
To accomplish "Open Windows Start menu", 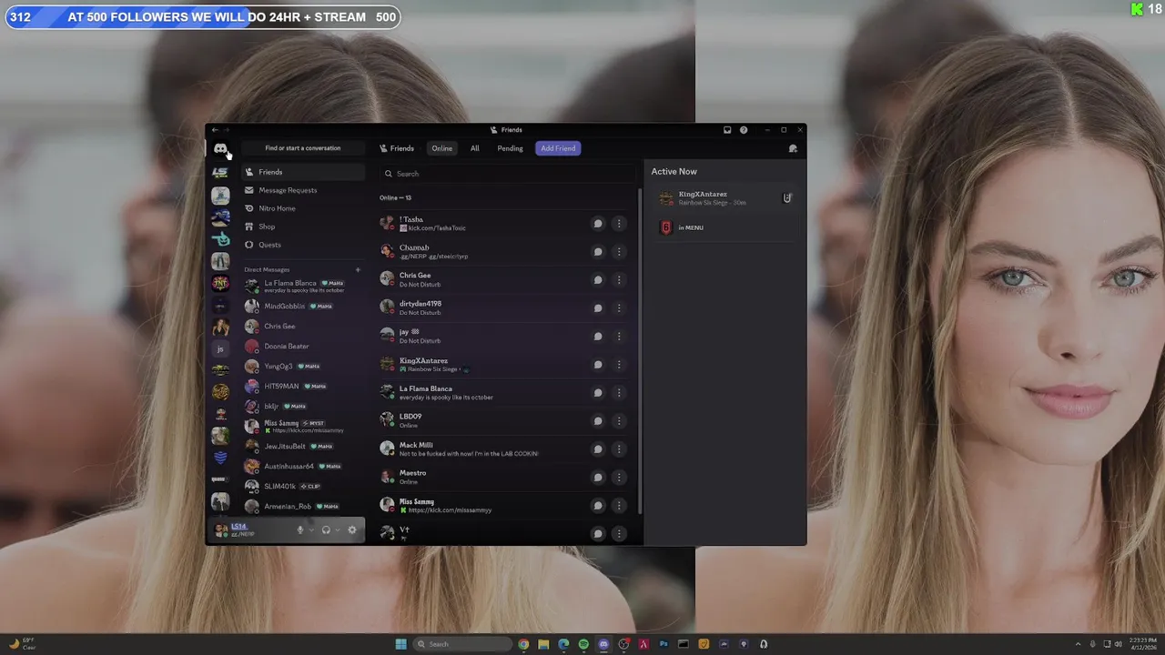I will (x=400, y=644).
